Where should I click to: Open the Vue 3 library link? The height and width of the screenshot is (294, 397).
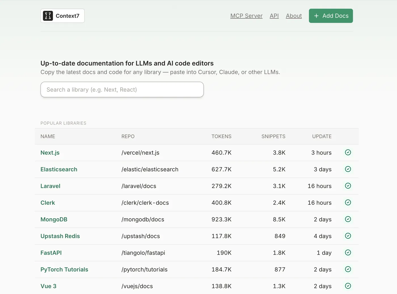pos(48,286)
